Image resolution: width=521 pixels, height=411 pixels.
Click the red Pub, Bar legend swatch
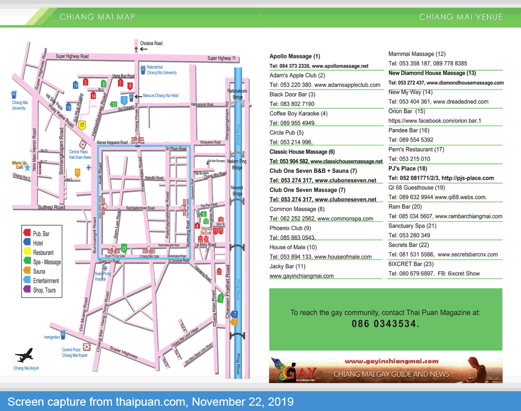(27, 233)
